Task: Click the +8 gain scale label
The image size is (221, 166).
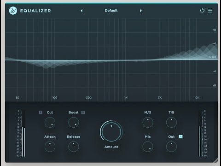Action: click(x=214, y=30)
